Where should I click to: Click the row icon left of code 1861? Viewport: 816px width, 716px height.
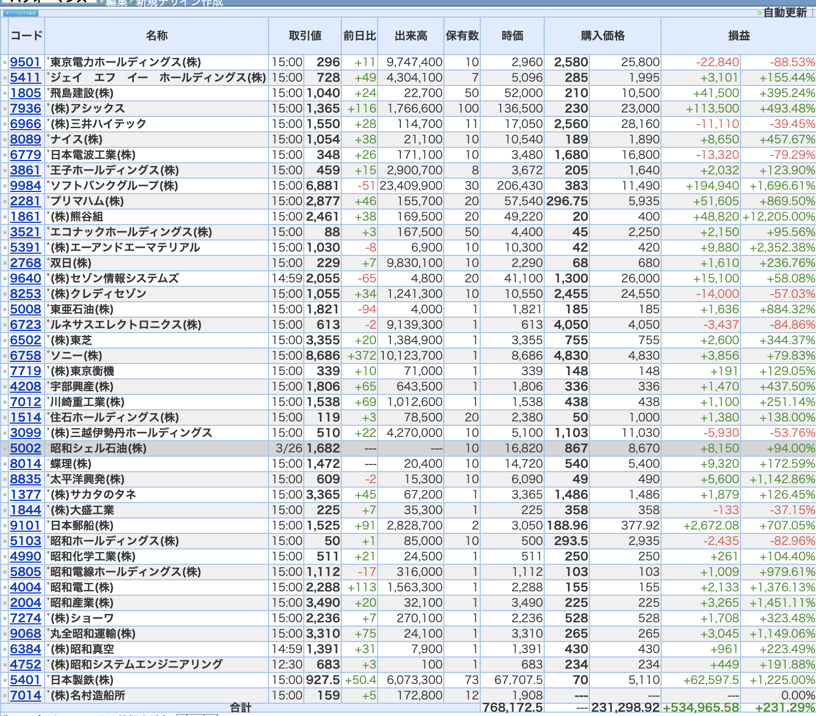tap(5, 217)
